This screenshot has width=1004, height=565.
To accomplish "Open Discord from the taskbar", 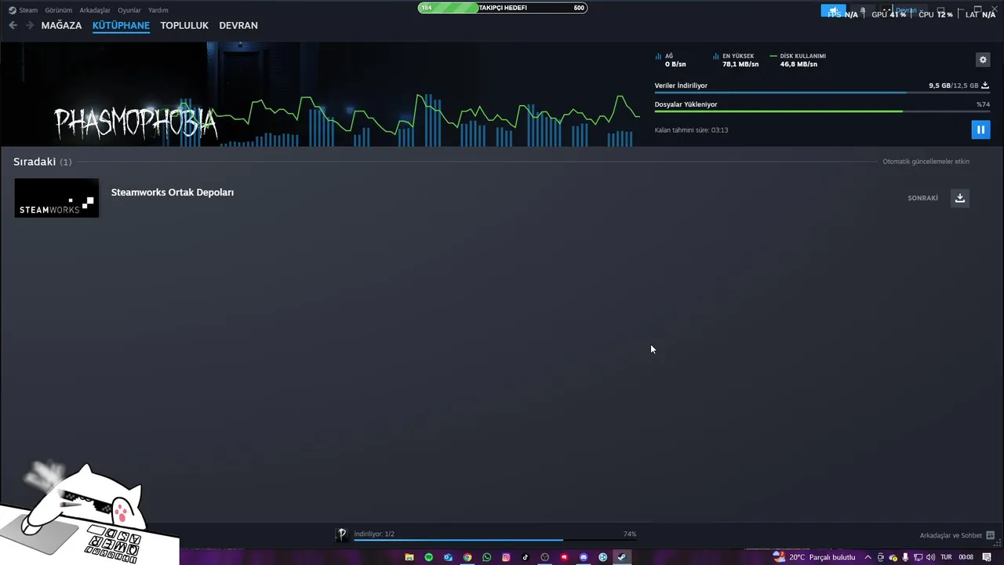I will pyautogui.click(x=584, y=557).
